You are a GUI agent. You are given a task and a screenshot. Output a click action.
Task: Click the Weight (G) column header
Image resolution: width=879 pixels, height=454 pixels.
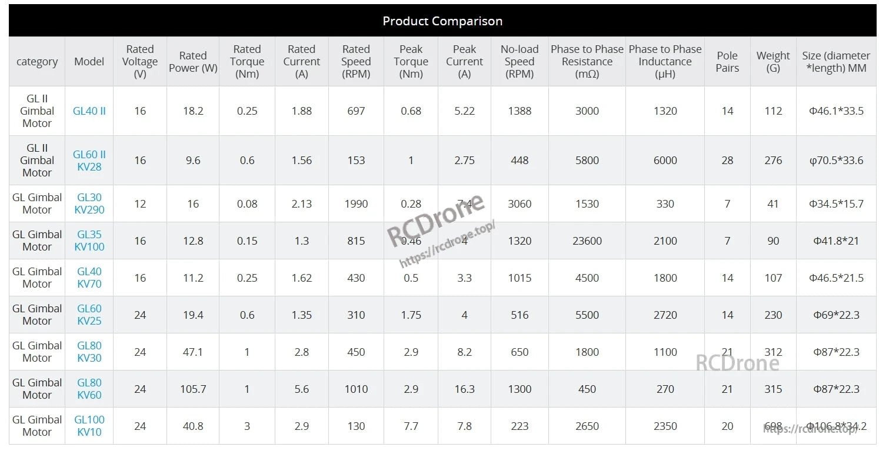tap(773, 62)
